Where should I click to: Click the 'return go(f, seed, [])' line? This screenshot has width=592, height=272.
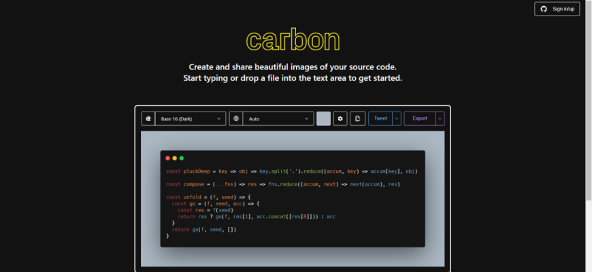[x=204, y=229]
